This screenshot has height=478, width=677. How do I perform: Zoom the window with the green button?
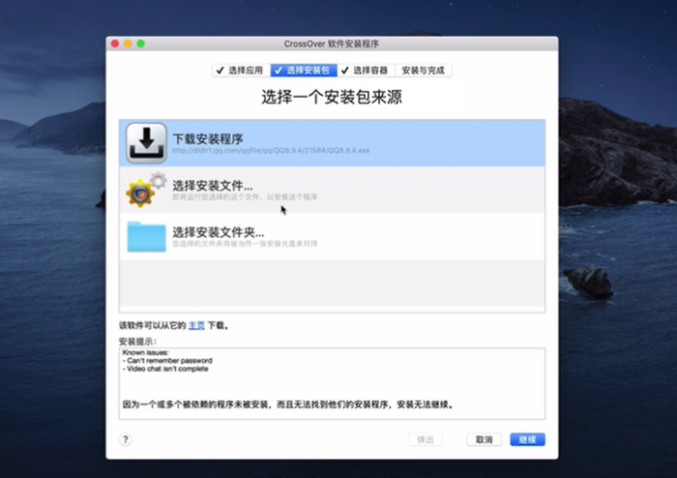141,44
